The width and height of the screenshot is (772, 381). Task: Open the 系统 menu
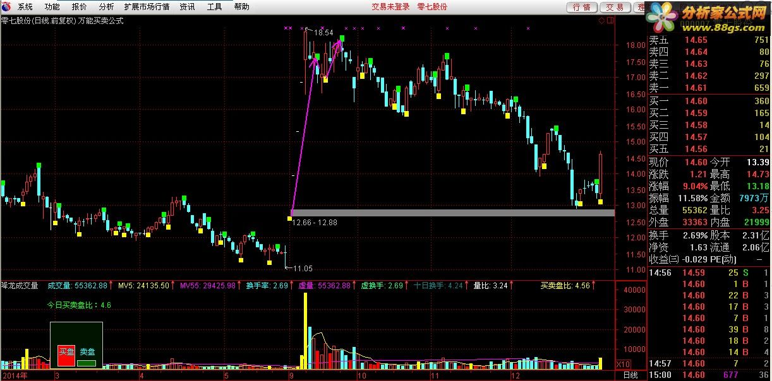click(25, 7)
